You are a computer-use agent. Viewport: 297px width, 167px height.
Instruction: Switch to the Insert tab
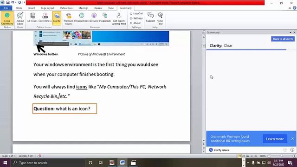click(x=32, y=8)
